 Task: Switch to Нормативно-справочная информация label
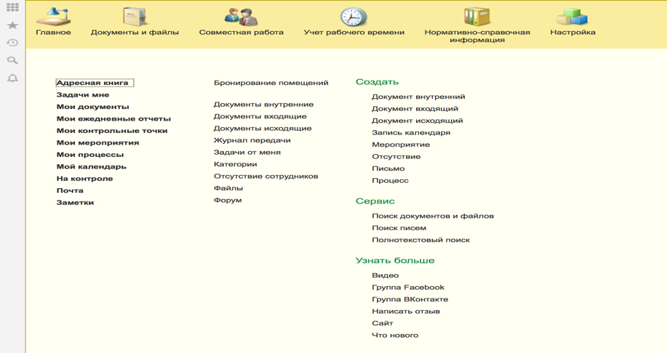pyautogui.click(x=477, y=36)
